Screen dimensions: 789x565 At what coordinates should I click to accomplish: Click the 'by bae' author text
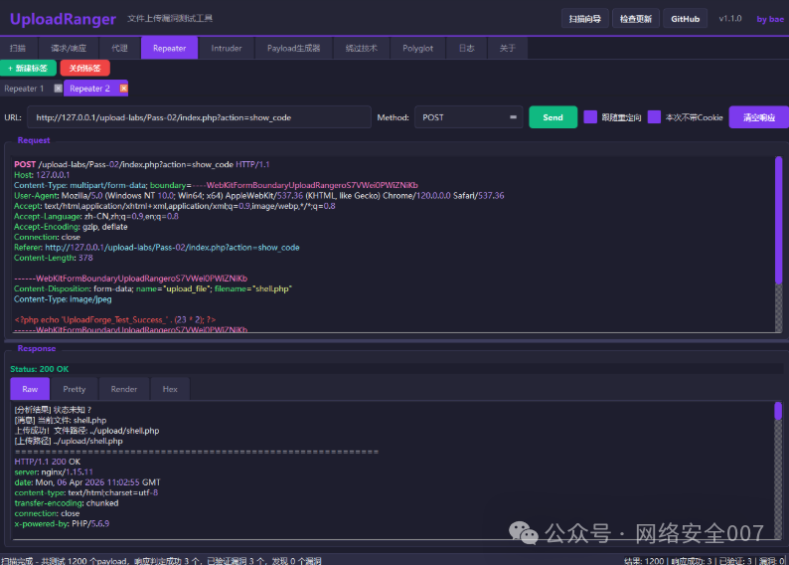(770, 19)
